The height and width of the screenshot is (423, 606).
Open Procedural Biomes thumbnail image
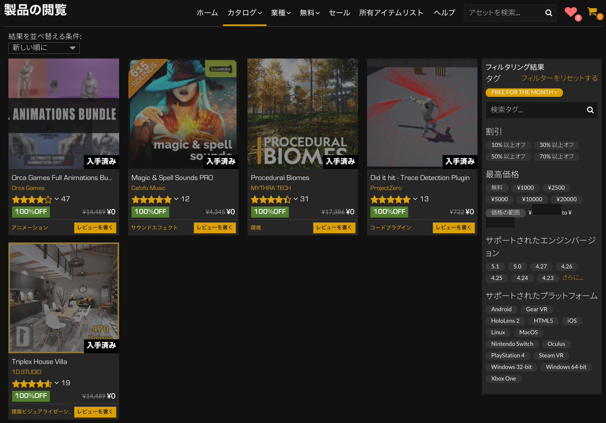(302, 114)
